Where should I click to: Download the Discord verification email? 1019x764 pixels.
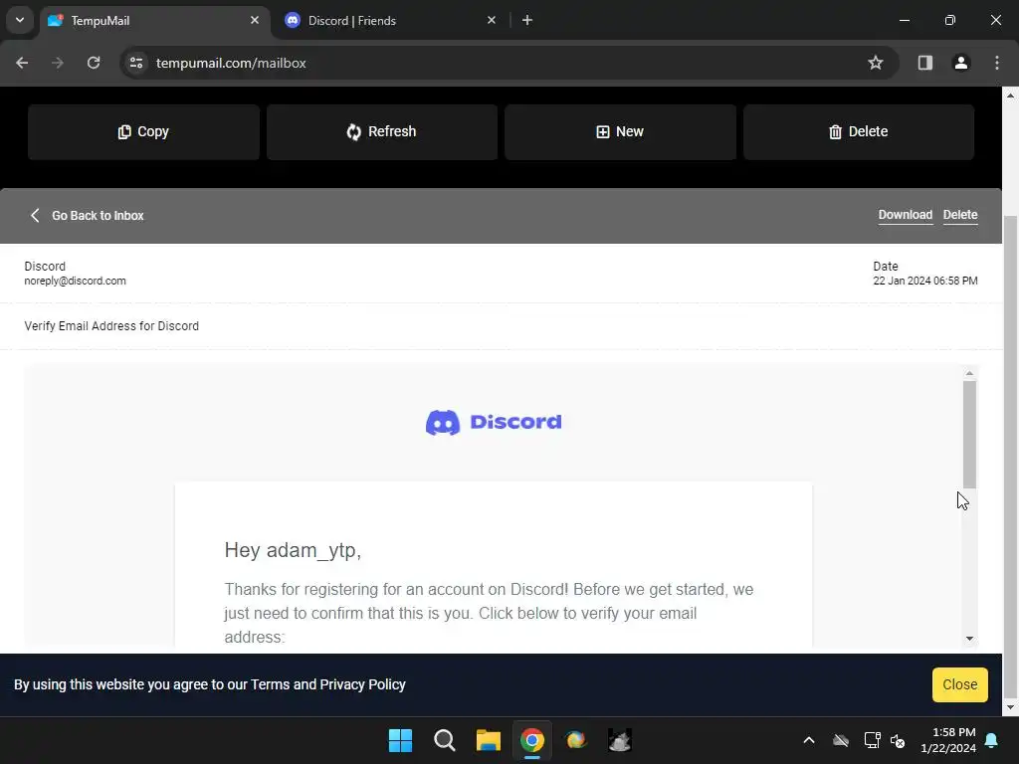click(x=906, y=215)
